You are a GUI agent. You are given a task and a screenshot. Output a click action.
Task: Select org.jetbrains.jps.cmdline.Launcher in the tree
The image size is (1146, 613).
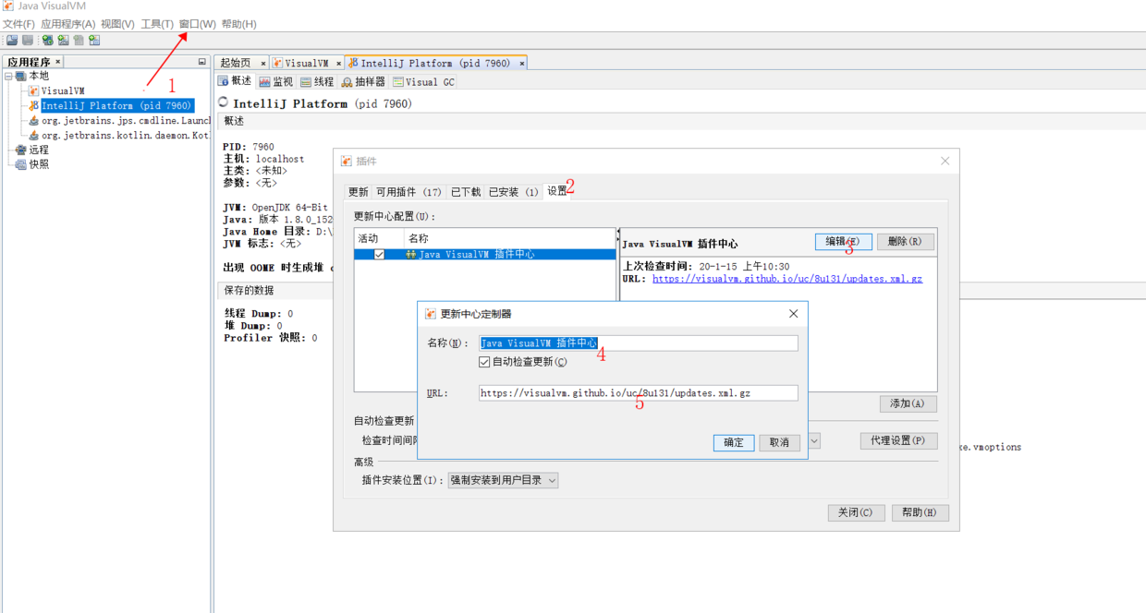(x=127, y=120)
